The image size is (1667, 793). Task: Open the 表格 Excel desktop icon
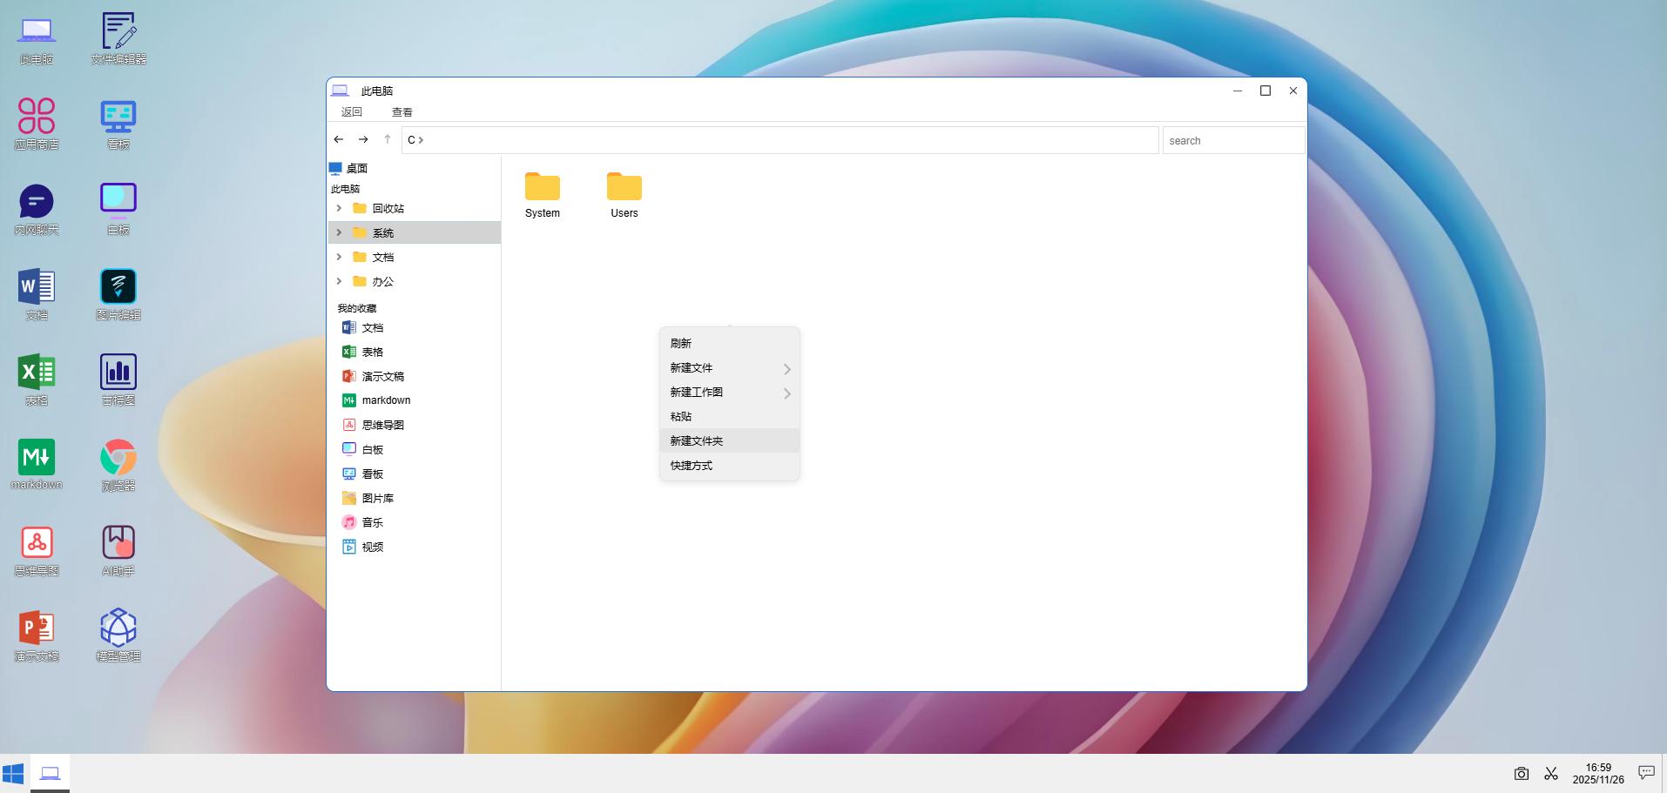37,380
